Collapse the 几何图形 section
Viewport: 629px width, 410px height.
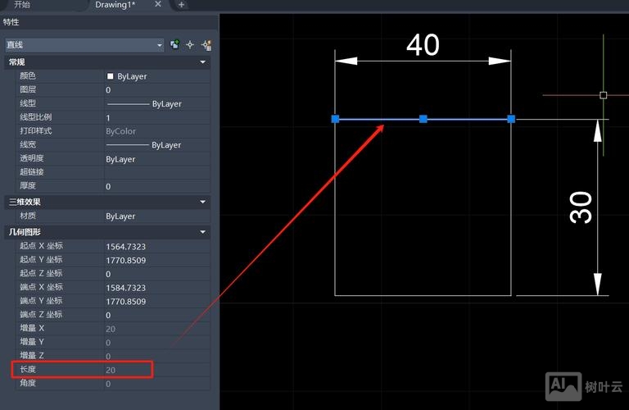click(x=202, y=232)
